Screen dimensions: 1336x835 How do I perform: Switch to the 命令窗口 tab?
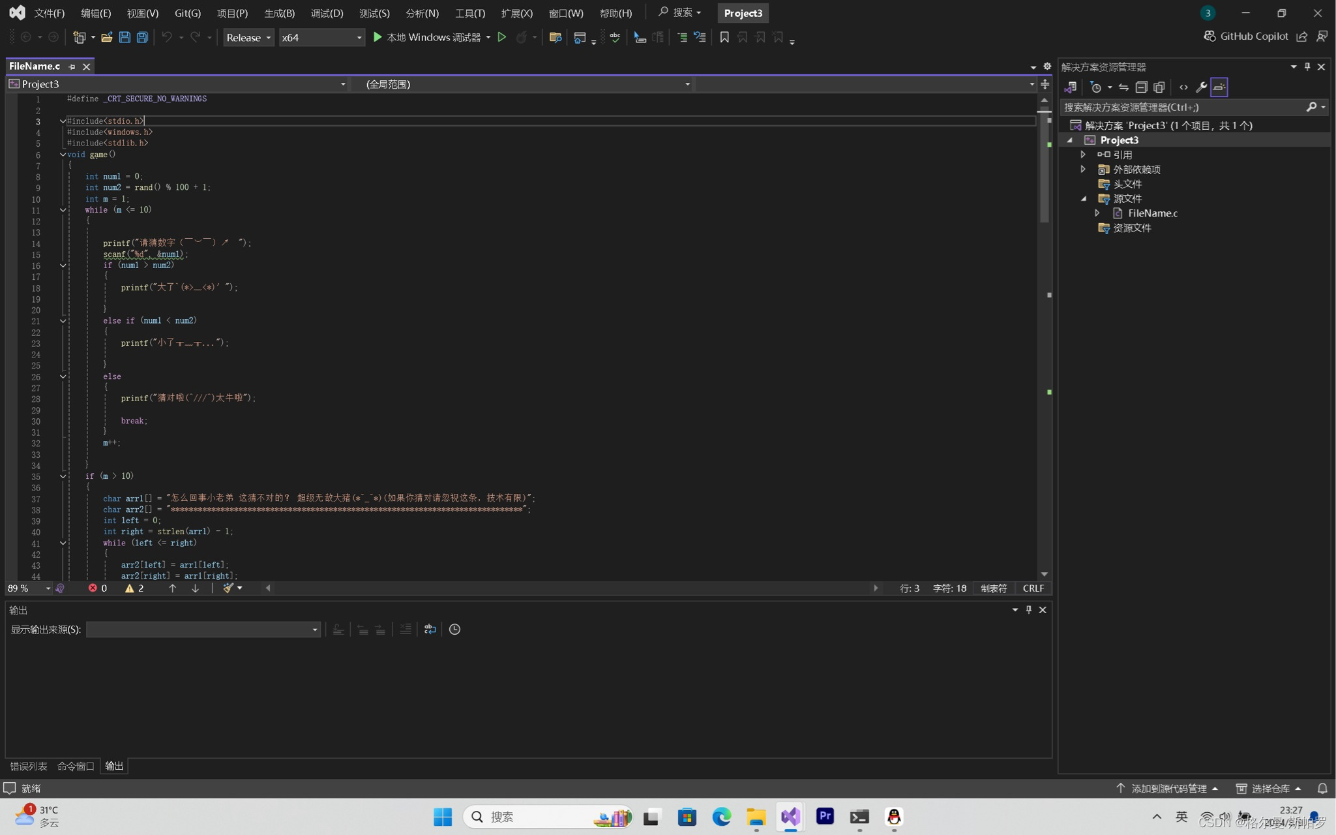click(x=76, y=766)
